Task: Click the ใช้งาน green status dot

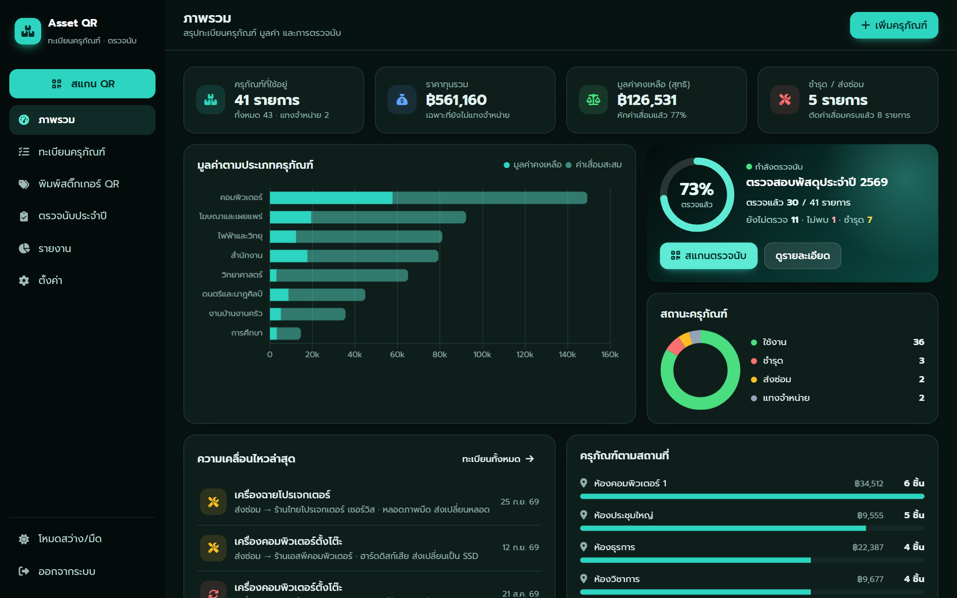Action: click(754, 342)
